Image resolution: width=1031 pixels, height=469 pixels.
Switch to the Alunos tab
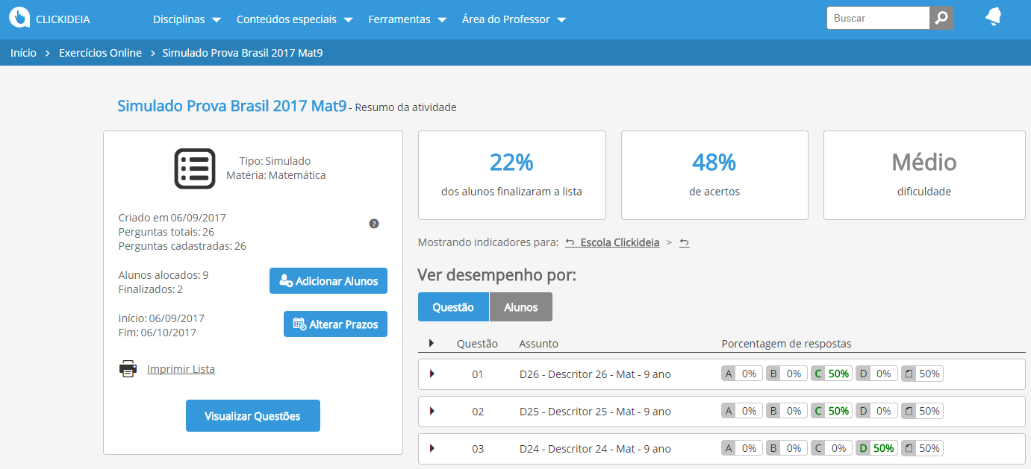[520, 306]
